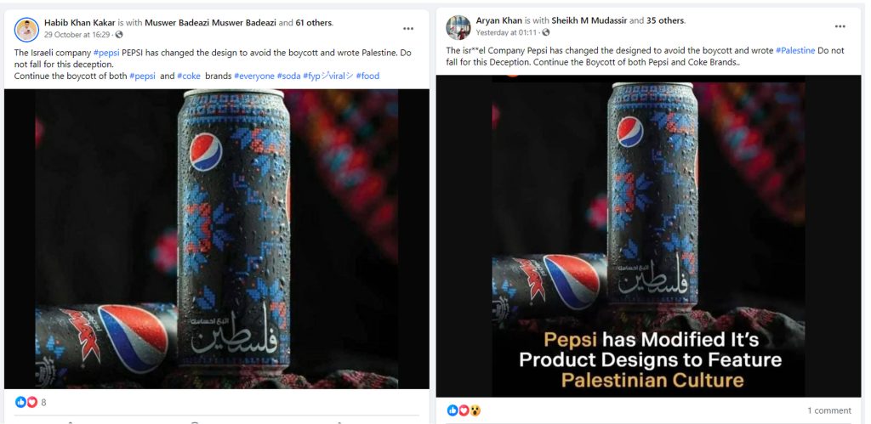Click the wow reaction emoji on right post
The width and height of the screenshot is (871, 424).
click(475, 410)
